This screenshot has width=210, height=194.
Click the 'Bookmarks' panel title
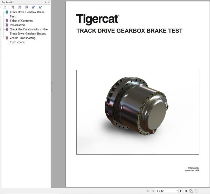8,2
